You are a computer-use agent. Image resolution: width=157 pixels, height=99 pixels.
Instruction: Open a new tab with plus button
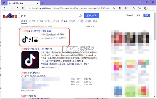42,3
